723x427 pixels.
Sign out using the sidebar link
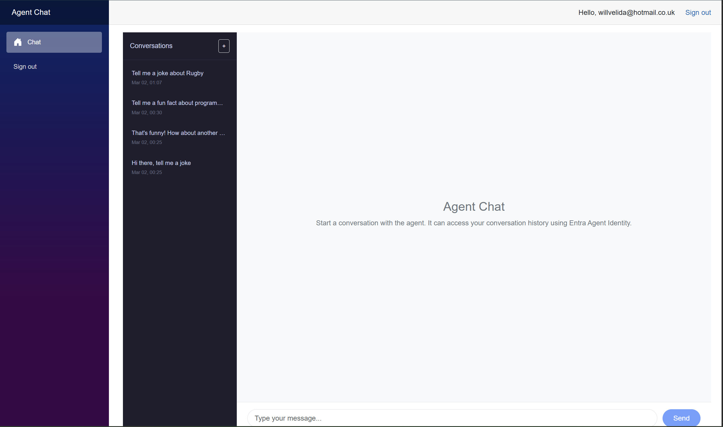click(25, 66)
